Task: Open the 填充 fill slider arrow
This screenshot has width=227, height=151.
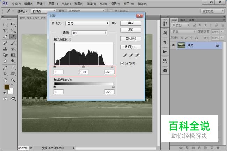Action: [x=221, y=38]
